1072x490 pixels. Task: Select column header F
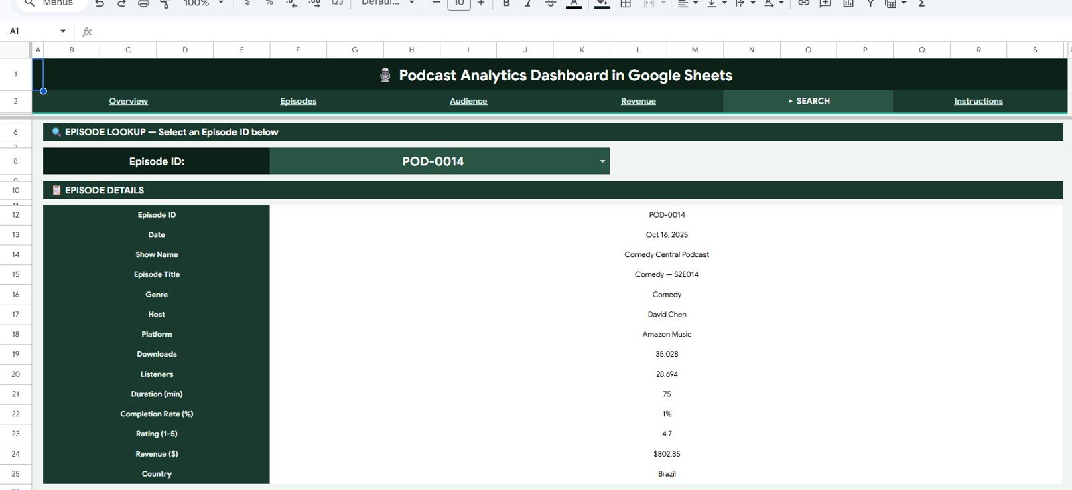(298, 50)
